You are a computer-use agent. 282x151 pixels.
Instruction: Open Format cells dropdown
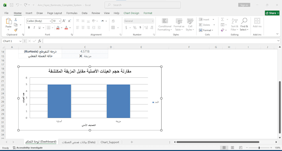tap(206, 30)
